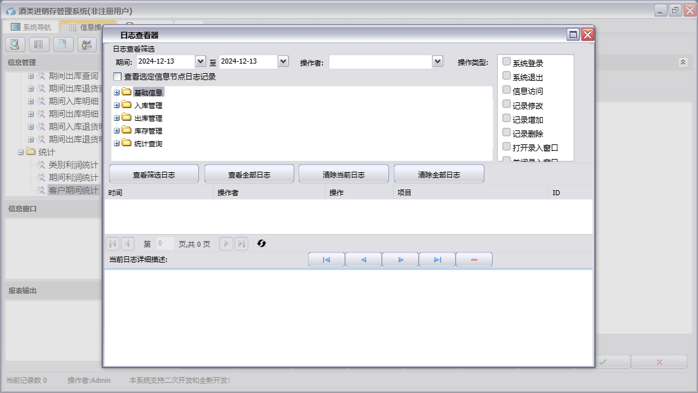Click the list view toolbar icon
The height and width of the screenshot is (393, 698).
coord(39,45)
